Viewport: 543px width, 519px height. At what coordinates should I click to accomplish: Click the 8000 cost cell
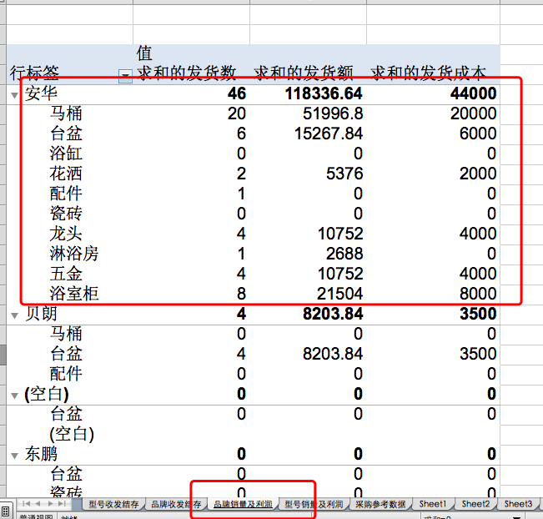point(478,295)
